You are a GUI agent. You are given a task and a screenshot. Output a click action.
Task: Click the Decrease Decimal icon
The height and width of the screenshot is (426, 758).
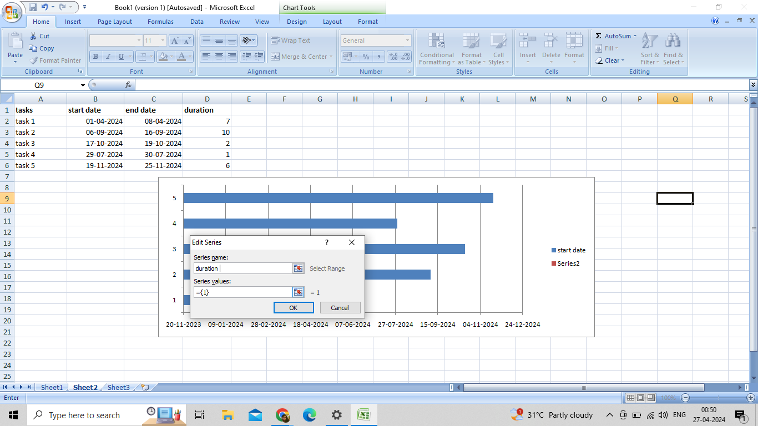coord(406,57)
